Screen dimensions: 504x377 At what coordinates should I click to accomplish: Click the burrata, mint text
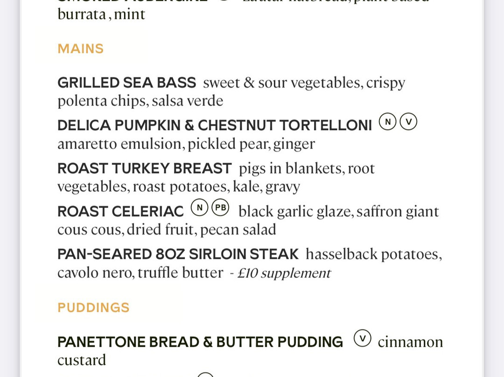point(101,14)
